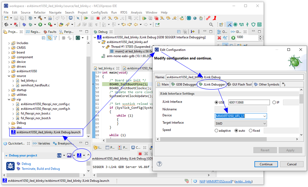Click the Resume debug toolbar icon
The height and width of the screenshot is (187, 308).
click(x=86, y=18)
